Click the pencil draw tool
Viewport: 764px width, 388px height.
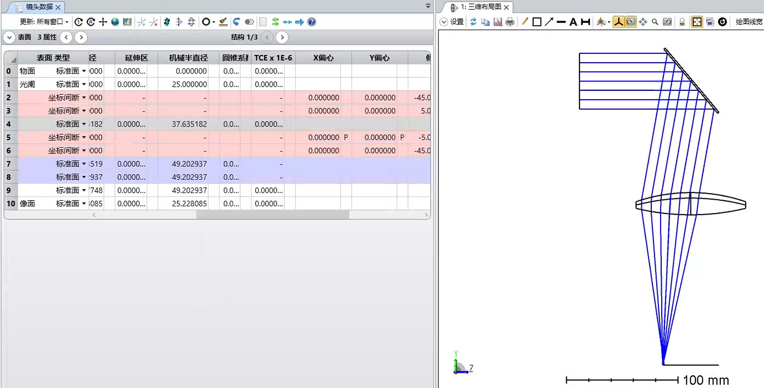click(x=525, y=22)
